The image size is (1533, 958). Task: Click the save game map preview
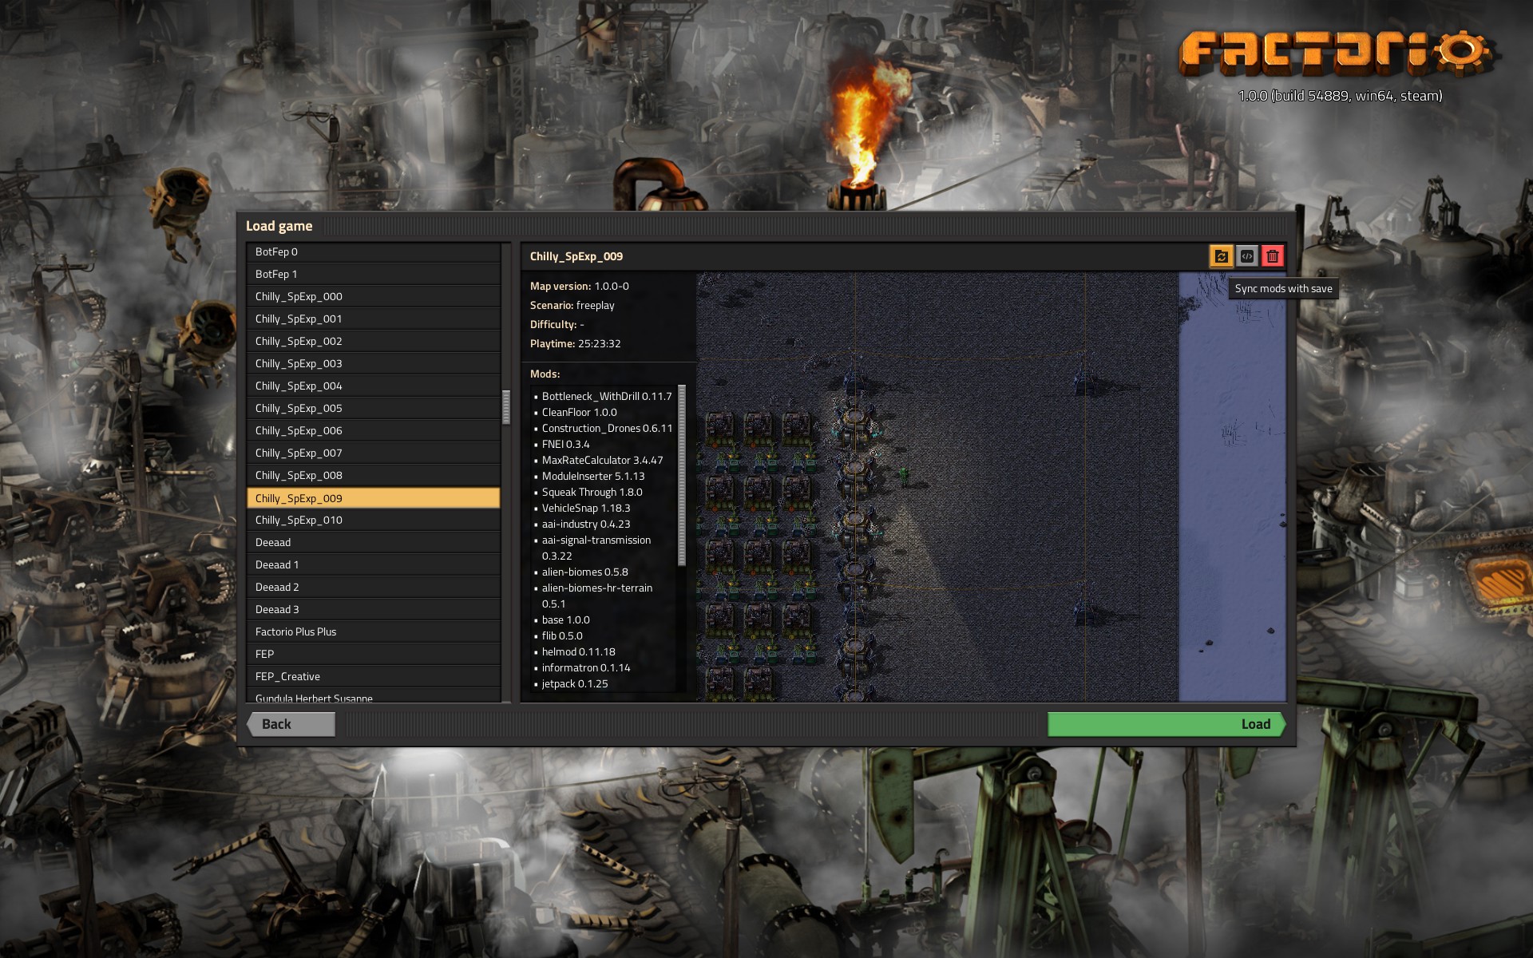(991, 487)
